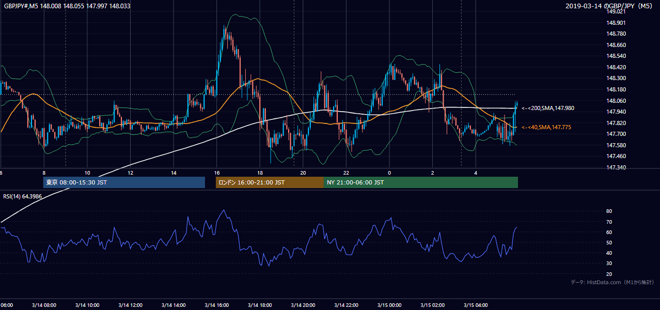Click the RSI 40 level label
660x310 pixels.
[609, 253]
